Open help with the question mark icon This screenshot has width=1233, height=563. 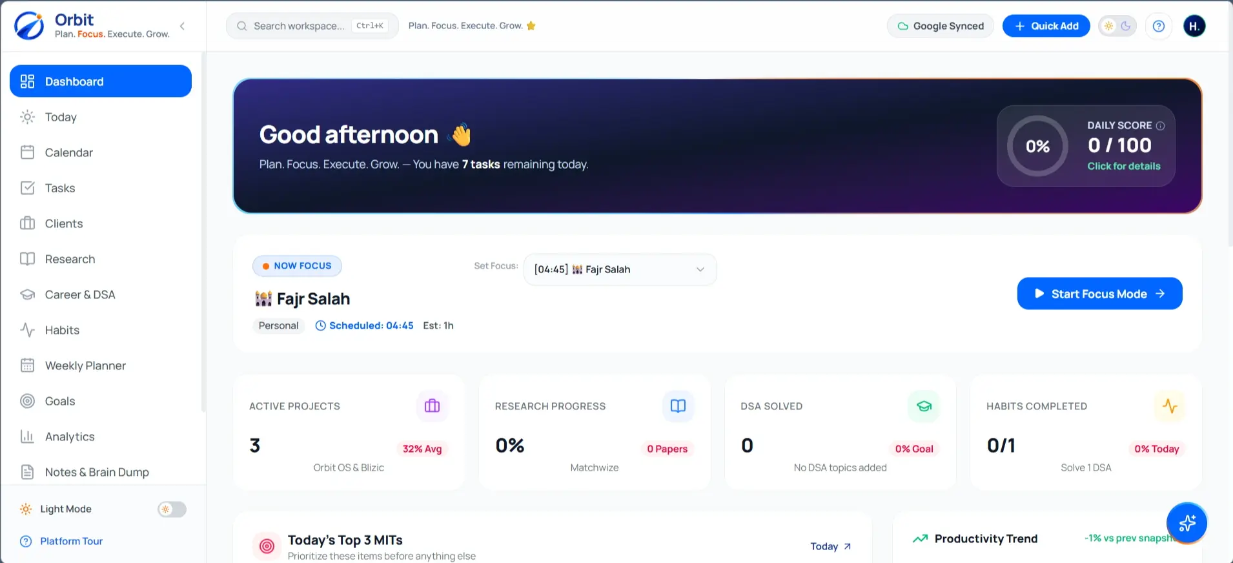click(x=1159, y=26)
